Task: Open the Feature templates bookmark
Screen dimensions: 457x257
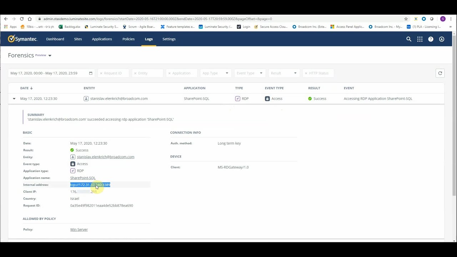Action: click(178, 27)
